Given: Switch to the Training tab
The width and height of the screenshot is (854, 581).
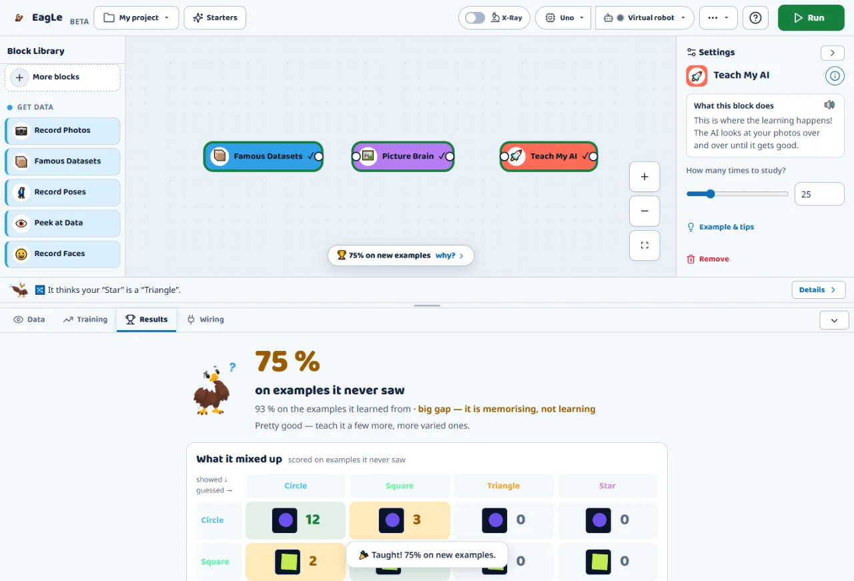Looking at the screenshot, I should coord(85,320).
